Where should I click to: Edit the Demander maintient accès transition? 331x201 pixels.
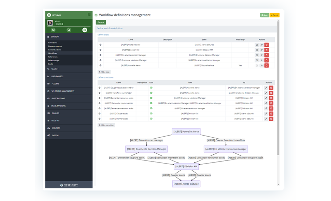coord(266,108)
